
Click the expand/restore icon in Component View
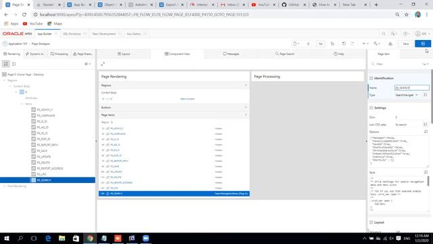103,64
